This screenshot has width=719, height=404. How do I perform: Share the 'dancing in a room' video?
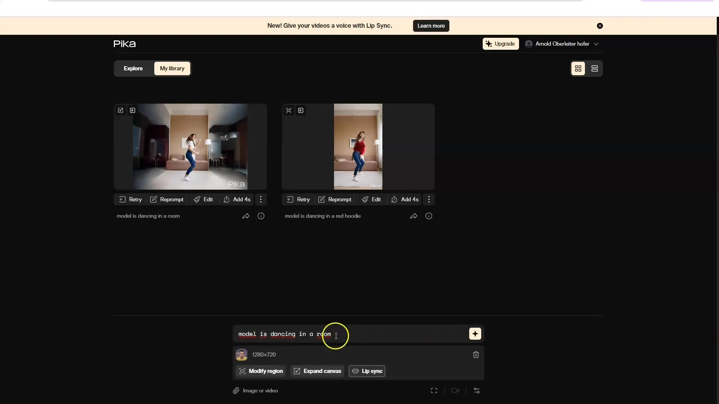(x=246, y=216)
